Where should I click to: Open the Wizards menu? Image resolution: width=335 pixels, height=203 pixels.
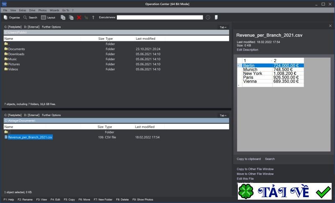[x=54, y=10]
